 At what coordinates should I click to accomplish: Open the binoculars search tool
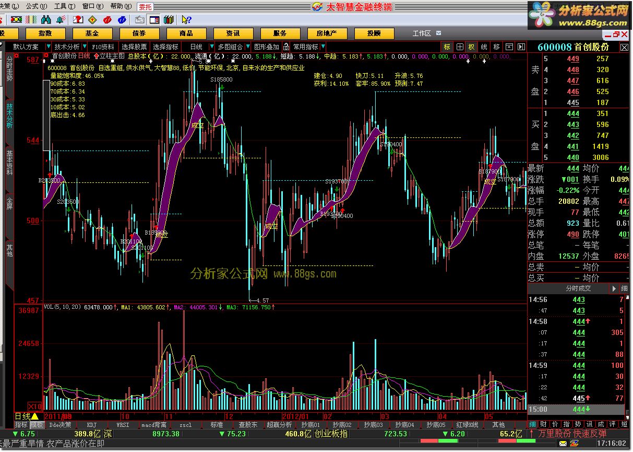click(x=46, y=19)
